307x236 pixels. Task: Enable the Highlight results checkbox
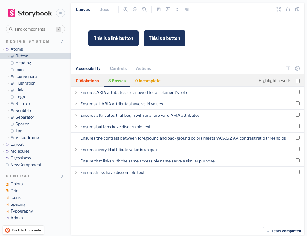point(297,81)
